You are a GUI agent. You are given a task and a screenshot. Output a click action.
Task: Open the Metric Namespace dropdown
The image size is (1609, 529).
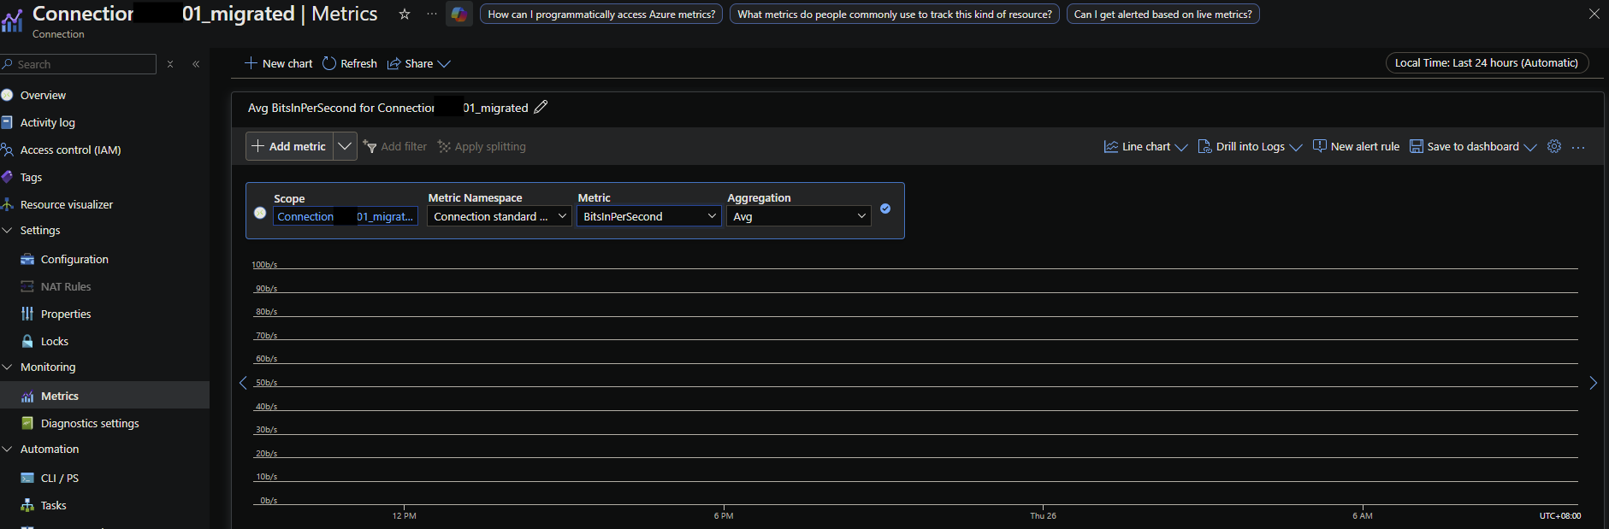pyautogui.click(x=500, y=216)
